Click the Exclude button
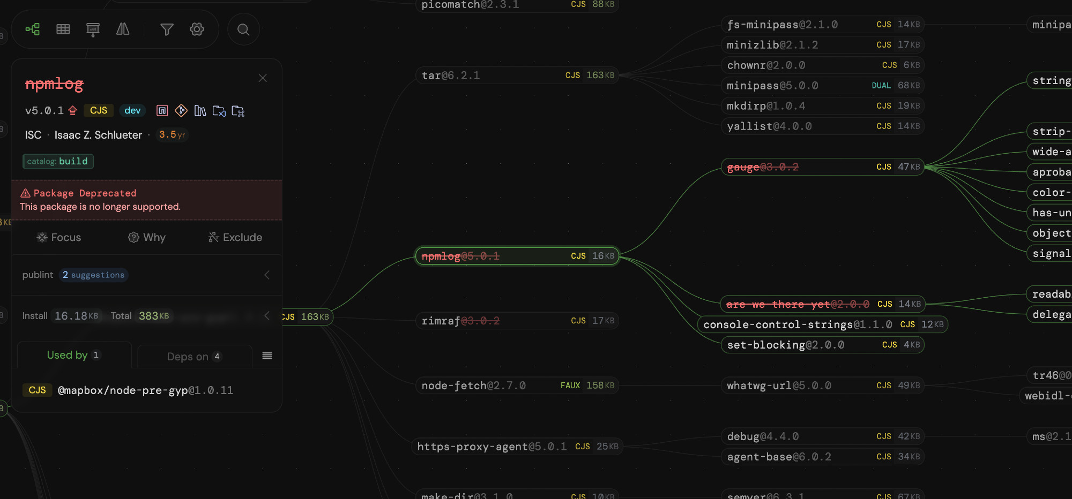This screenshot has width=1072, height=499. 235,237
